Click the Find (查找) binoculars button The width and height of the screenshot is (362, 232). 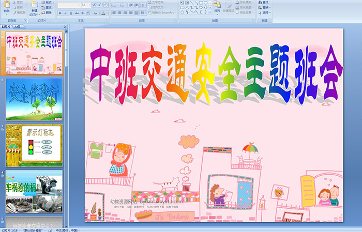click(263, 2)
